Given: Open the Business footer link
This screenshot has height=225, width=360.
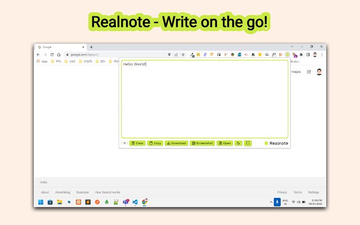Looking at the screenshot, I should [x=83, y=192].
